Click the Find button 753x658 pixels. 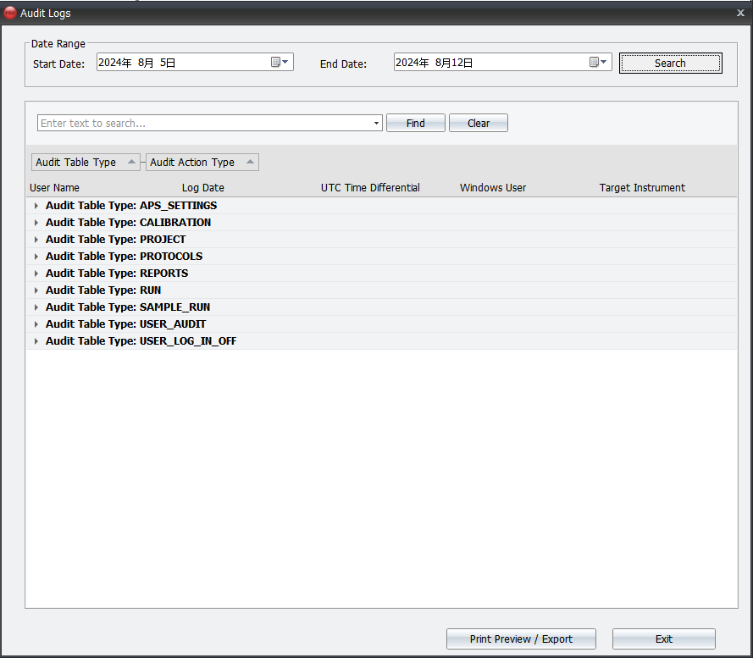pyautogui.click(x=415, y=123)
